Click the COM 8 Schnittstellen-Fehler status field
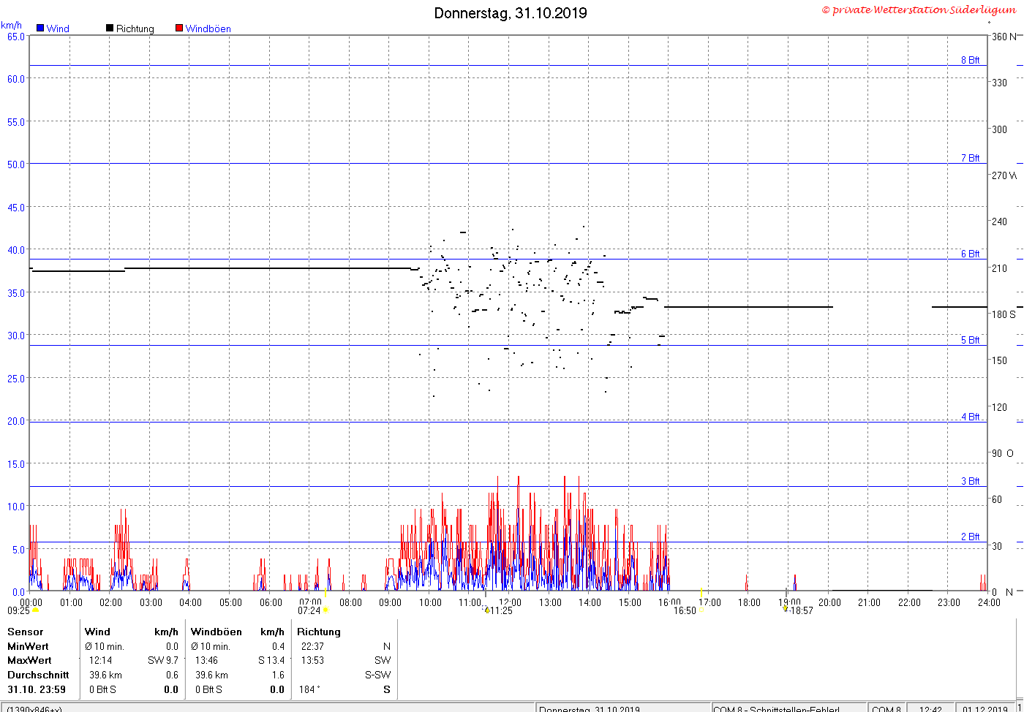 tap(777, 708)
